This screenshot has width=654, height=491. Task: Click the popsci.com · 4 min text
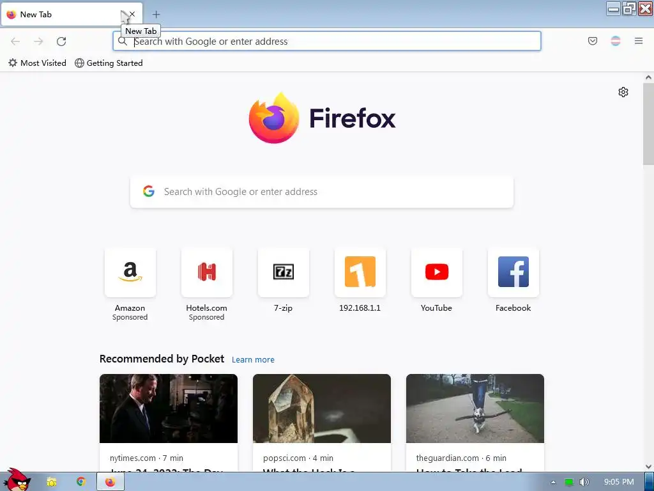298,458
